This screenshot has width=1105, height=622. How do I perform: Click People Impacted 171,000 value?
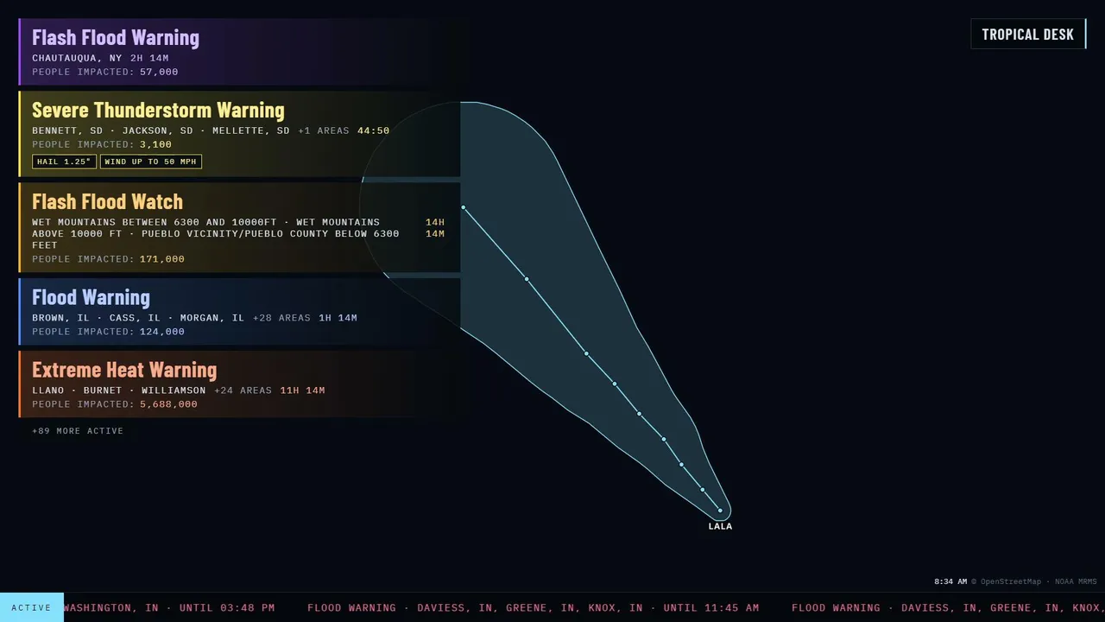(162, 259)
